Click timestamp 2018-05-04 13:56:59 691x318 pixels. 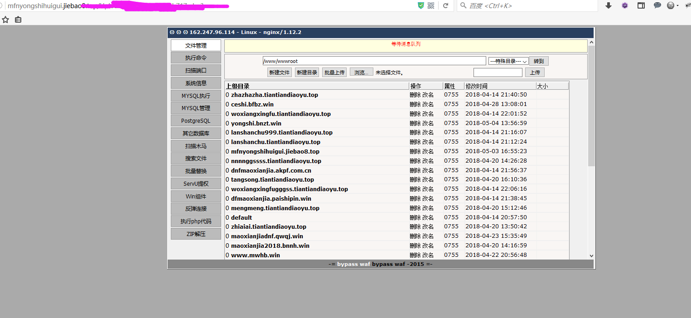(x=496, y=123)
